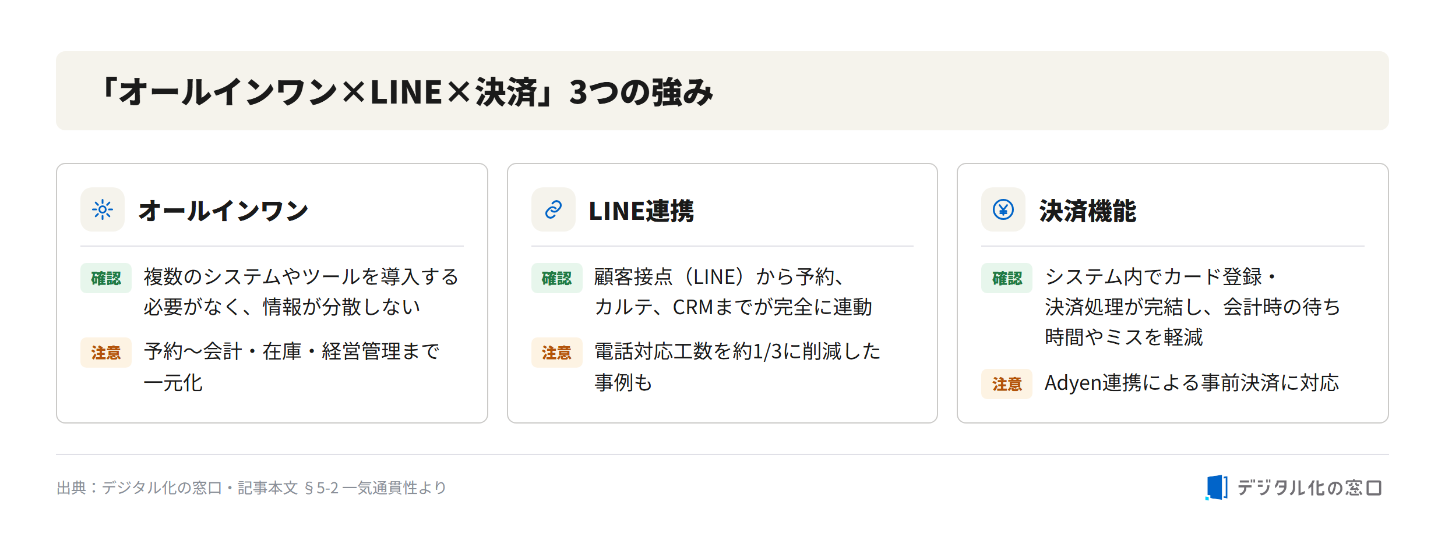This screenshot has width=1445, height=555.
Task: Click the chain link icon beside LINE連携
Action: coord(553,209)
